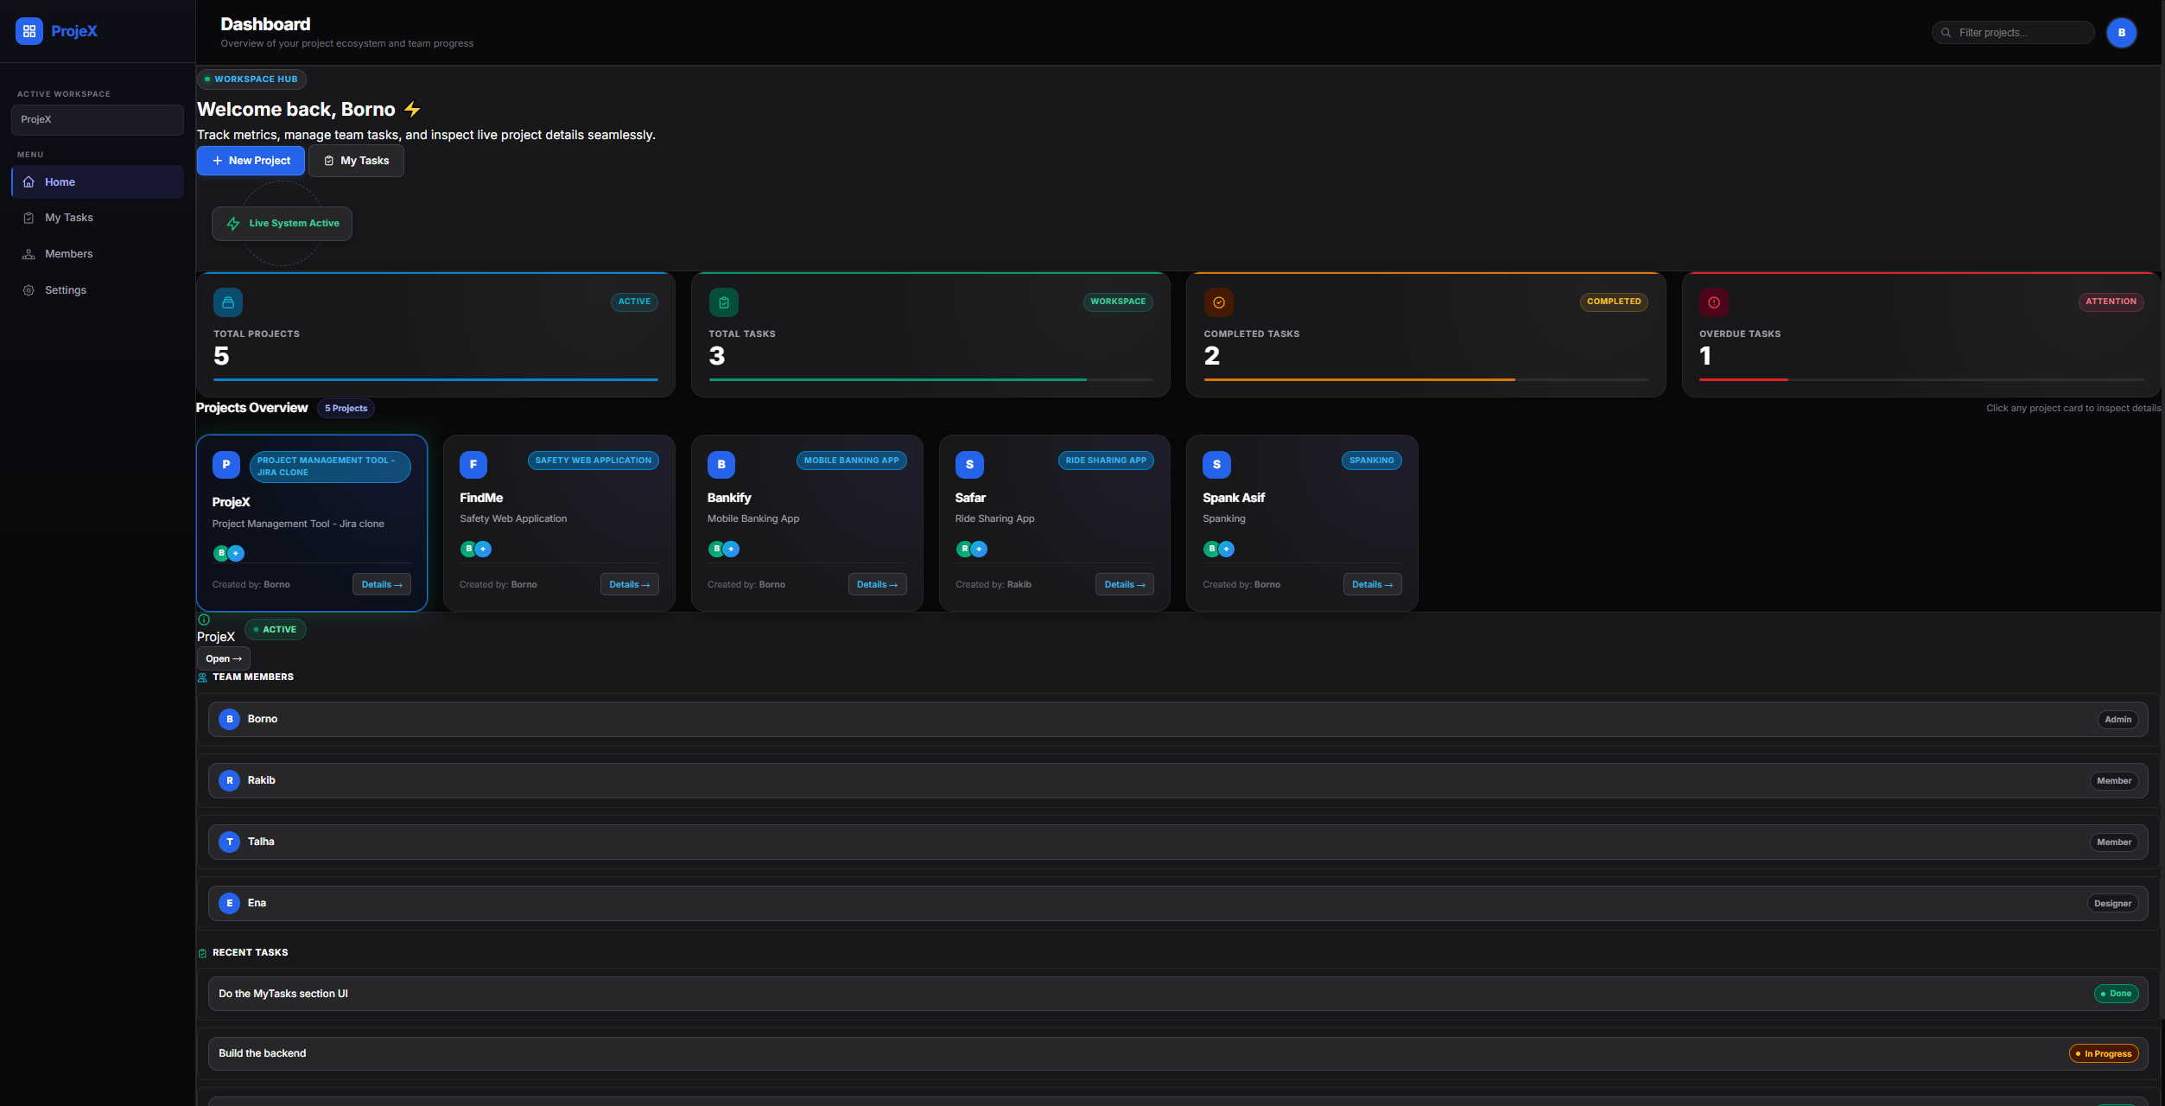Click the Open button in ProjeX detail panel
Image resolution: width=2165 pixels, height=1106 pixels.
pyautogui.click(x=224, y=658)
